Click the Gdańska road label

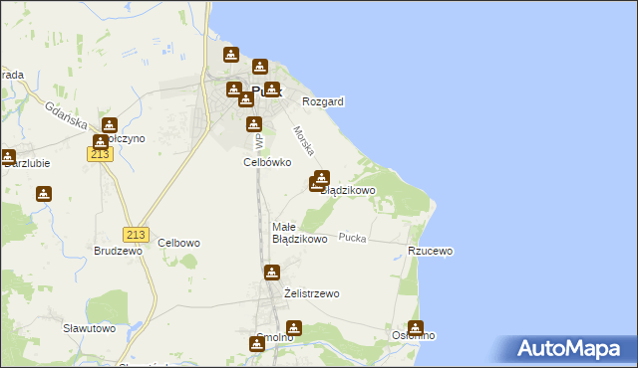(66, 115)
